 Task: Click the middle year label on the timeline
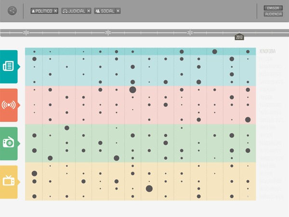tap(108, 32)
